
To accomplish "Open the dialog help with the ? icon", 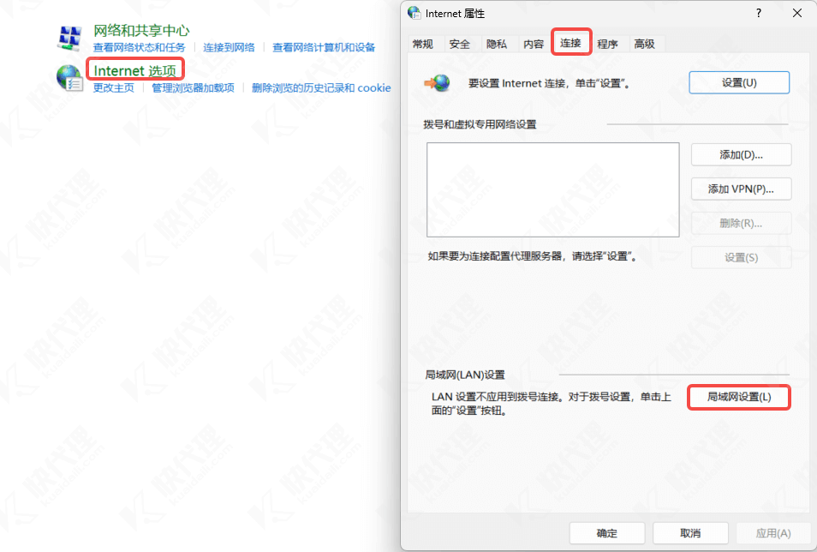I will click(759, 13).
